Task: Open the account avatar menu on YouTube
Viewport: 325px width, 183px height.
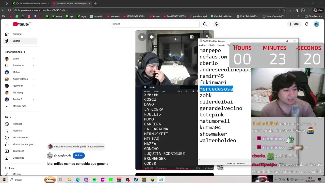Action: [316, 24]
